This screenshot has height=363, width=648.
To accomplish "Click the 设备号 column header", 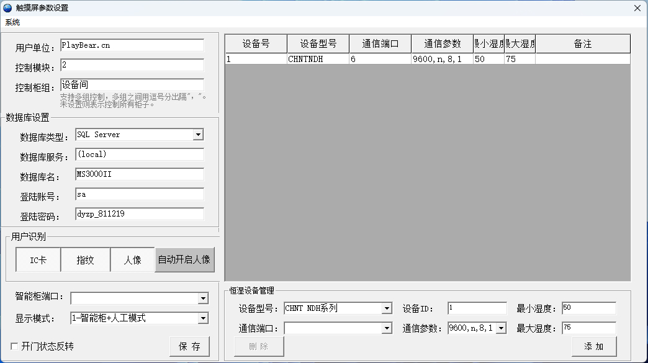I will click(256, 44).
